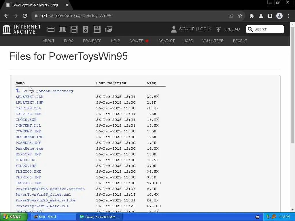Download DeskMenu.exe
Viewport: 295px width, 221px height.
[x=29, y=148]
